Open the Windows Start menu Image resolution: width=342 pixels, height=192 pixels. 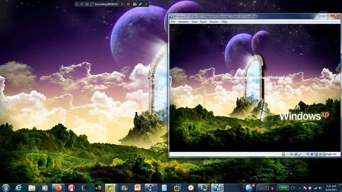point(5,188)
